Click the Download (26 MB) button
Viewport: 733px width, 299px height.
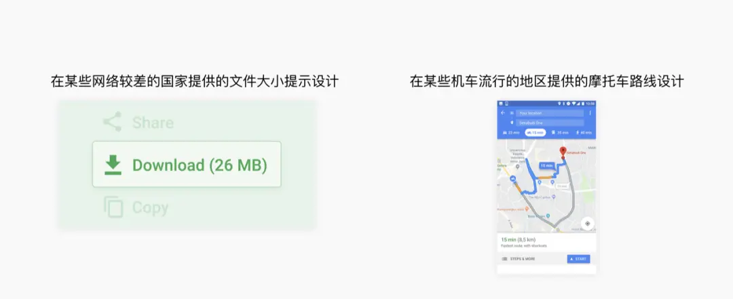click(187, 165)
